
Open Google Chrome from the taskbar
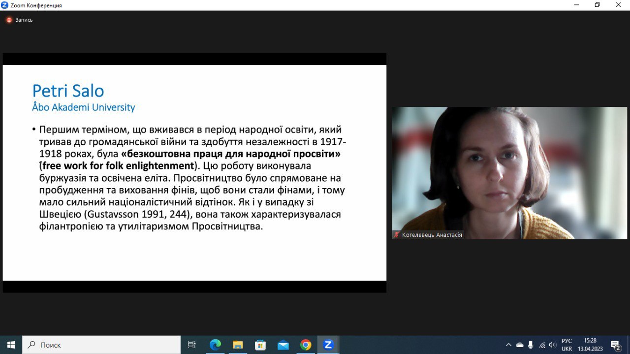(306, 345)
